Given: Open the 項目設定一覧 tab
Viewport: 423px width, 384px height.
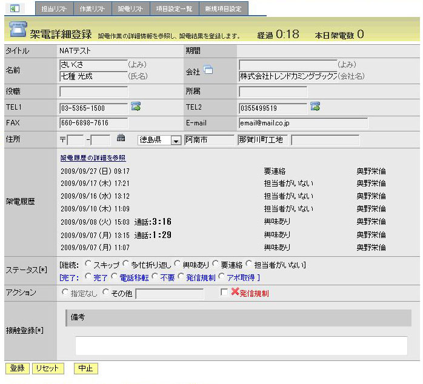Looking at the screenshot, I should click(x=175, y=8).
